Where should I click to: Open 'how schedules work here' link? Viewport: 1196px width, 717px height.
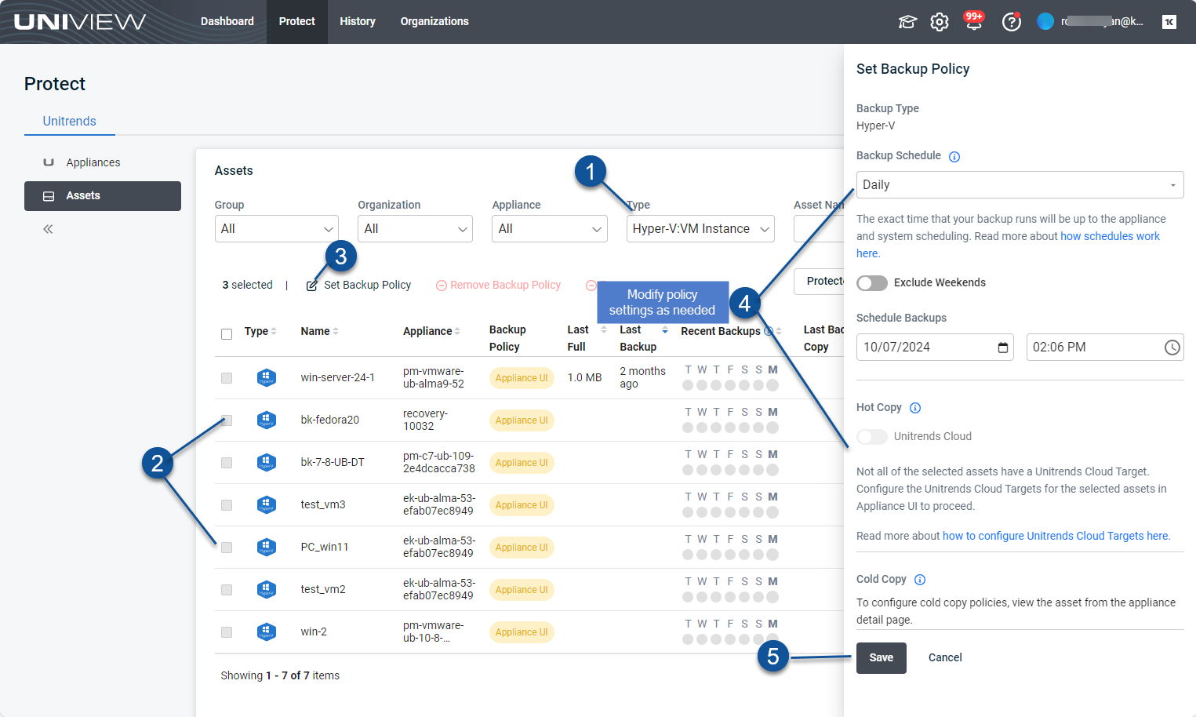(x=1111, y=237)
